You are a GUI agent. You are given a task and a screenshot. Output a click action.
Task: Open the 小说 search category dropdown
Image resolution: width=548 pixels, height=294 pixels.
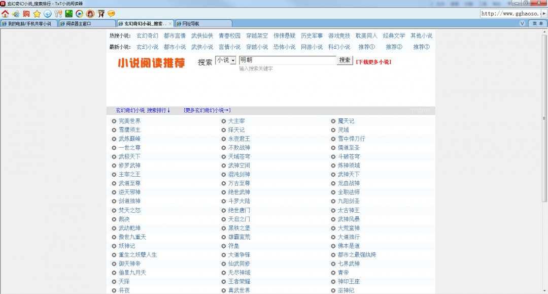tap(226, 60)
